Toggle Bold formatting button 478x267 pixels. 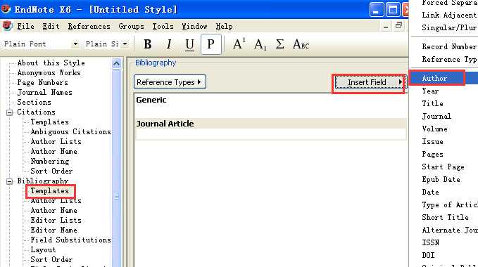148,44
